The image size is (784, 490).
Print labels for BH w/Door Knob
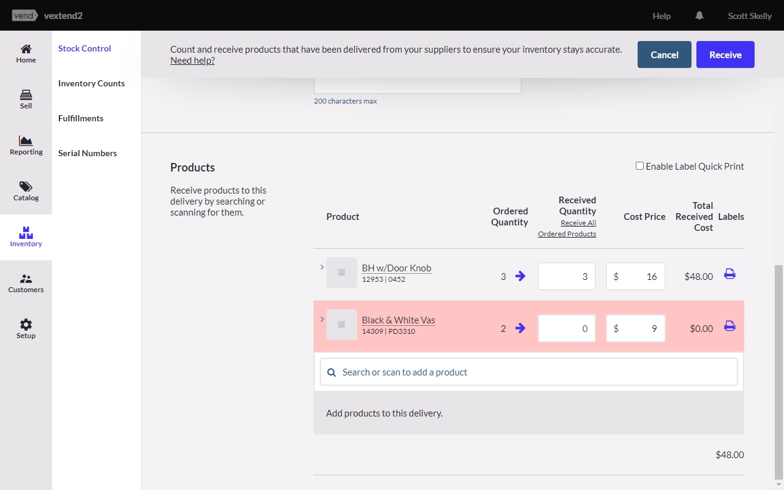coord(729,274)
